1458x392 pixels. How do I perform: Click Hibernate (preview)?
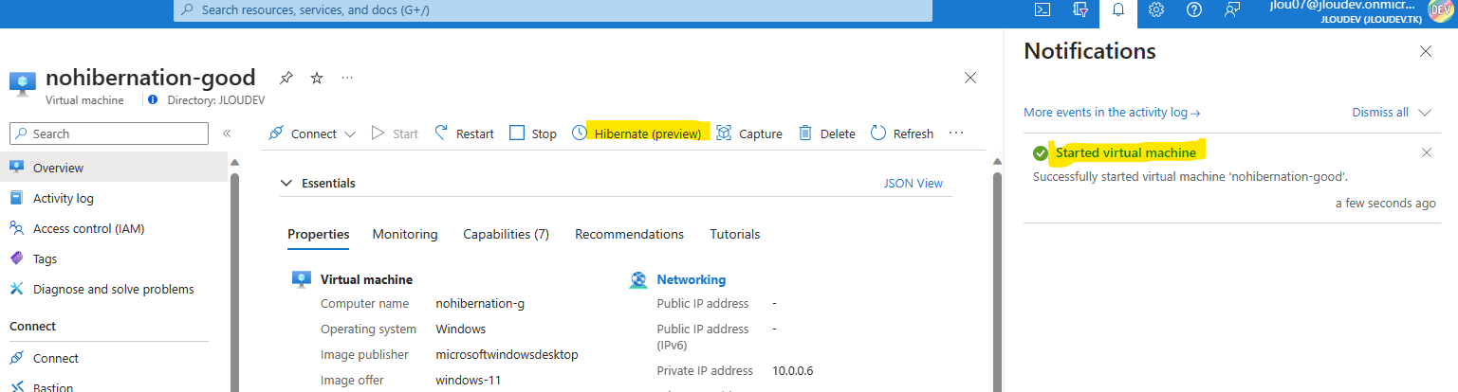click(637, 134)
